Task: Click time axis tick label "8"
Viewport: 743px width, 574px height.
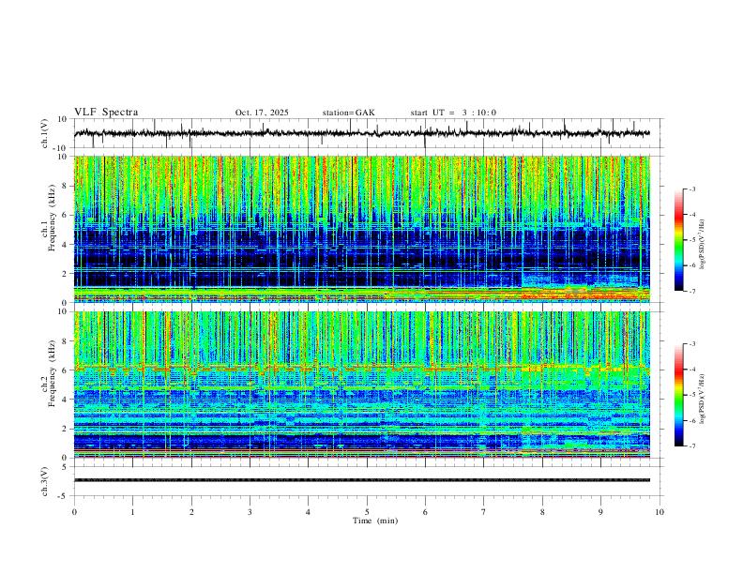Action: (x=542, y=512)
